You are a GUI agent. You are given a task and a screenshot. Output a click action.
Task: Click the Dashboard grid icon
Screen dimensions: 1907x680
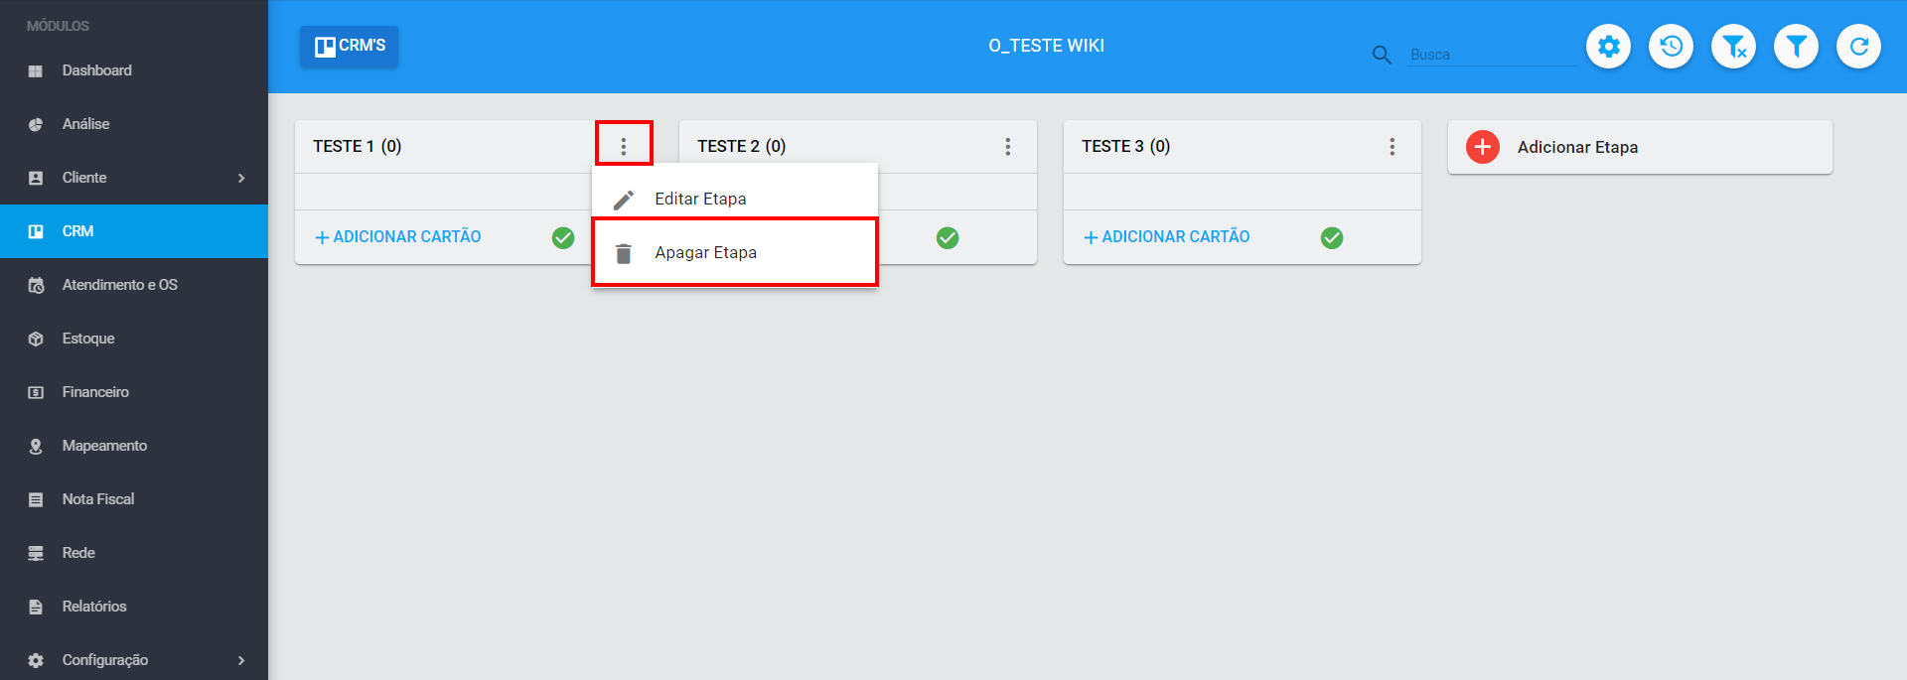pyautogui.click(x=36, y=71)
